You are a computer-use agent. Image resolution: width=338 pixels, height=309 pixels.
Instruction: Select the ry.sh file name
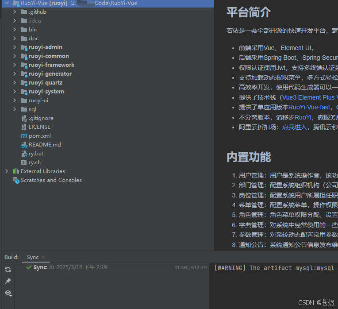35,162
